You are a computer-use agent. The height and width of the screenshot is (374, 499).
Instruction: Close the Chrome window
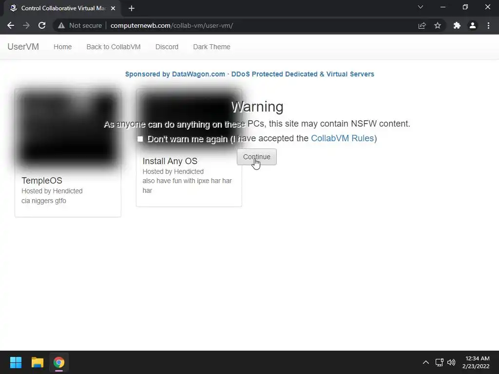point(487,7)
